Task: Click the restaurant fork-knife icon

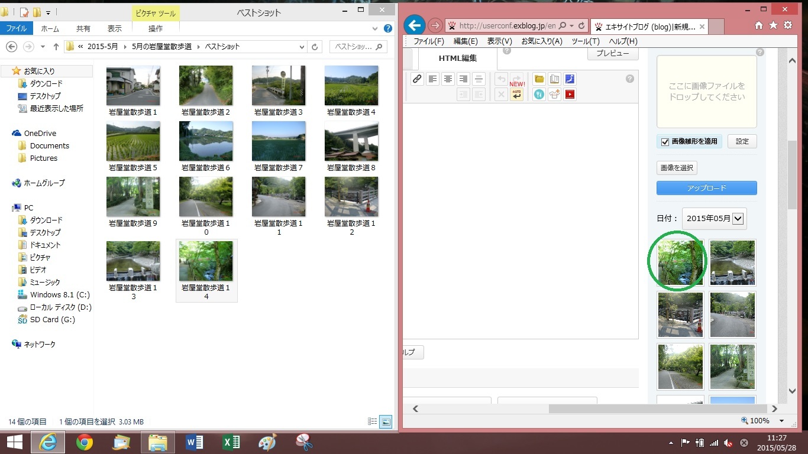Action: point(539,95)
